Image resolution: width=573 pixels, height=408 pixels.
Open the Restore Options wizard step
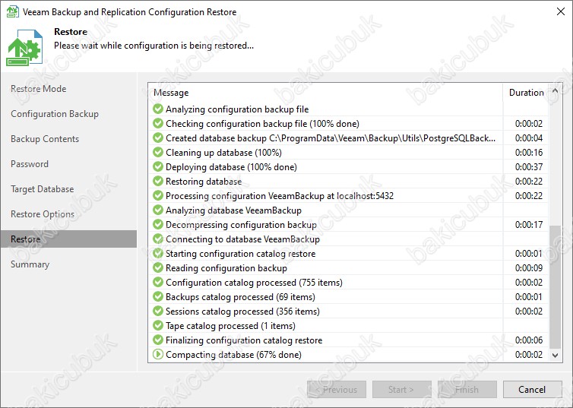43,214
